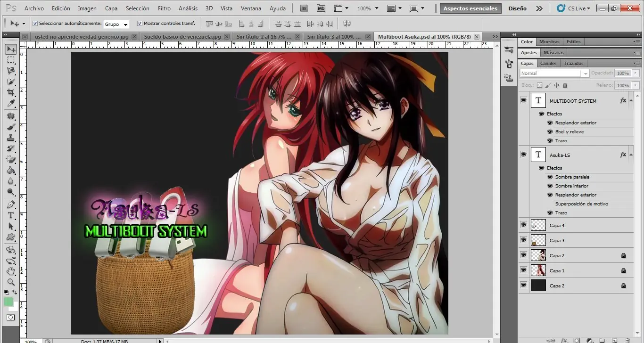The height and width of the screenshot is (343, 644).
Task: Select the Eyedropper tool
Action: coord(11,104)
